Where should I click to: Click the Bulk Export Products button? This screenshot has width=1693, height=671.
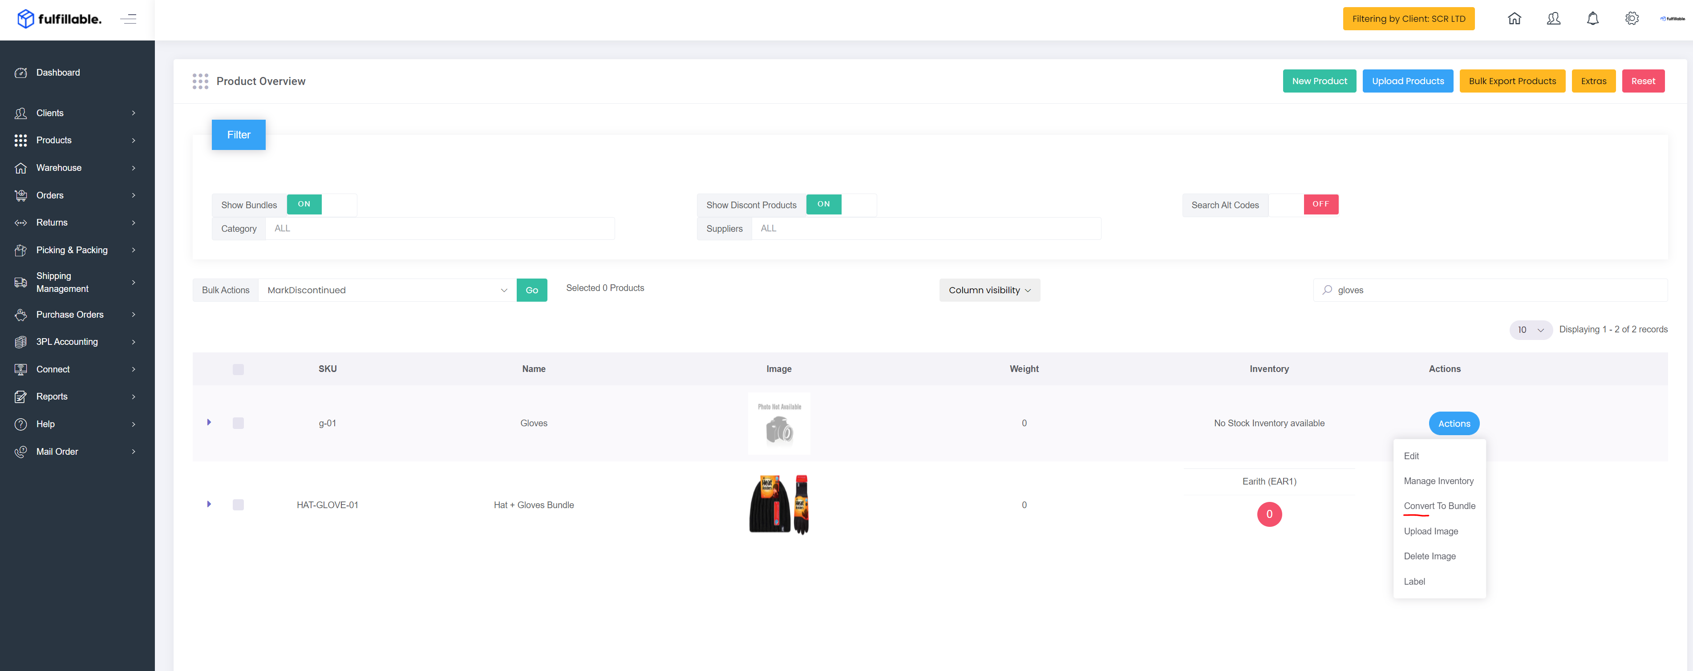1512,81
